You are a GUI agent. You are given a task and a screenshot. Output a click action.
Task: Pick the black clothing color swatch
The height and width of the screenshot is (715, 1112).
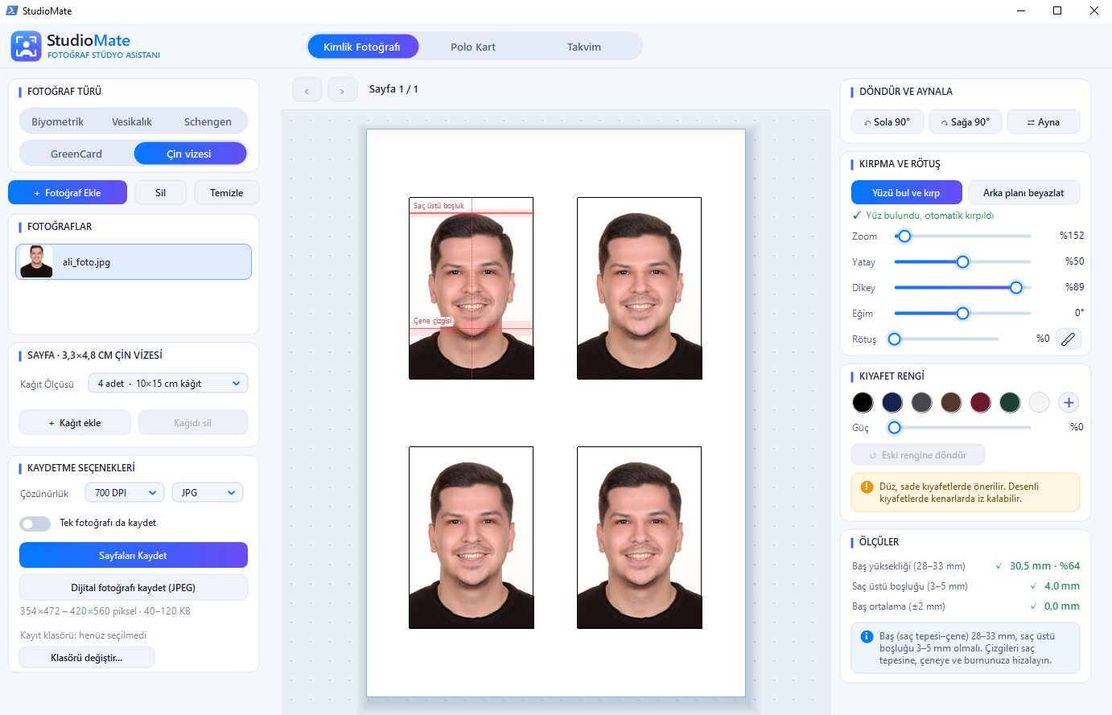pyautogui.click(x=863, y=402)
